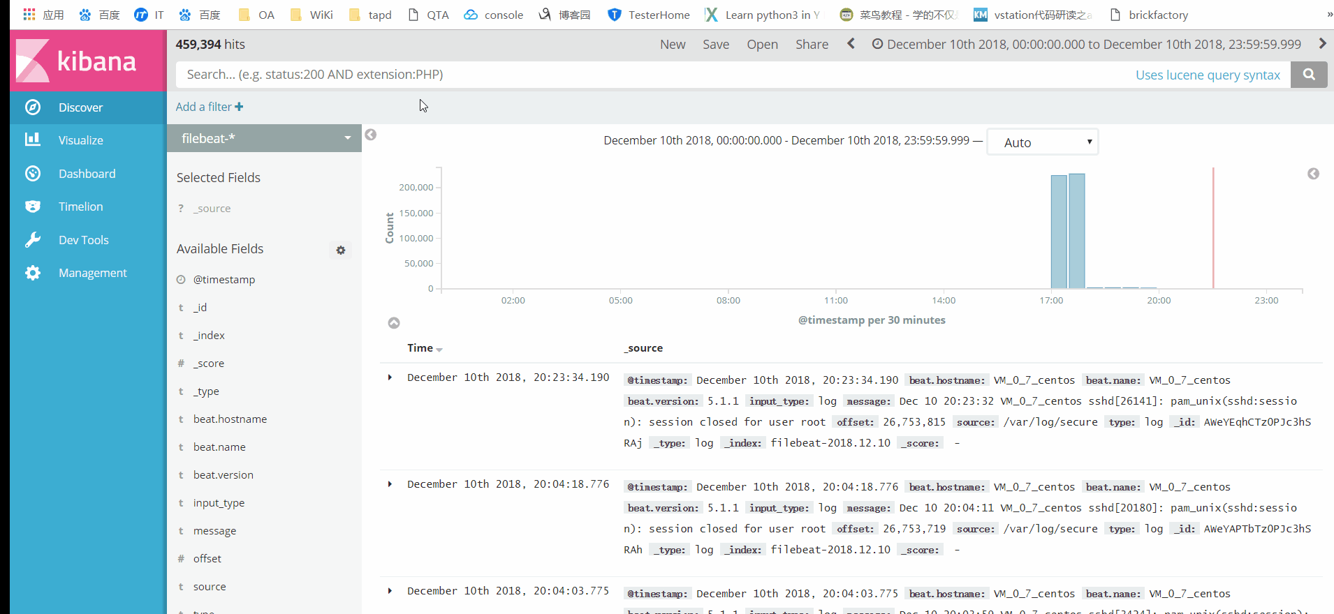
Task: Select the beat.name field
Action: [x=219, y=447]
